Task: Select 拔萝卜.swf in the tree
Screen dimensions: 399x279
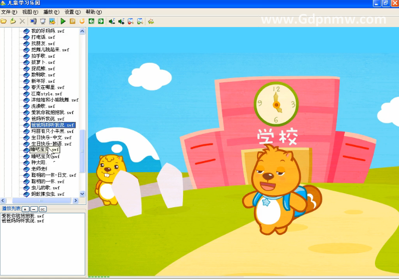Action: [x=43, y=62]
